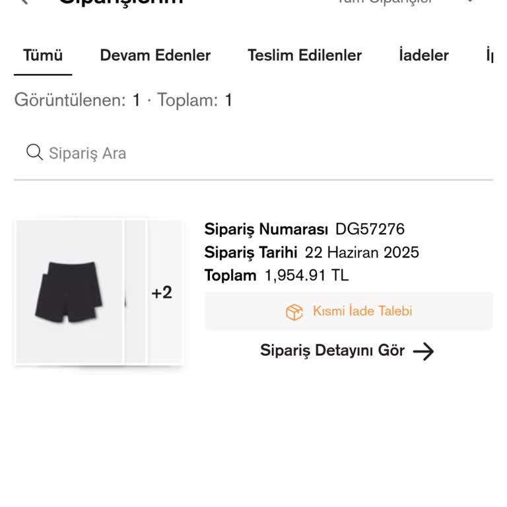Viewport: 507px width, 507px height.
Task: Open the black shorts product thumbnail
Action: point(69,292)
